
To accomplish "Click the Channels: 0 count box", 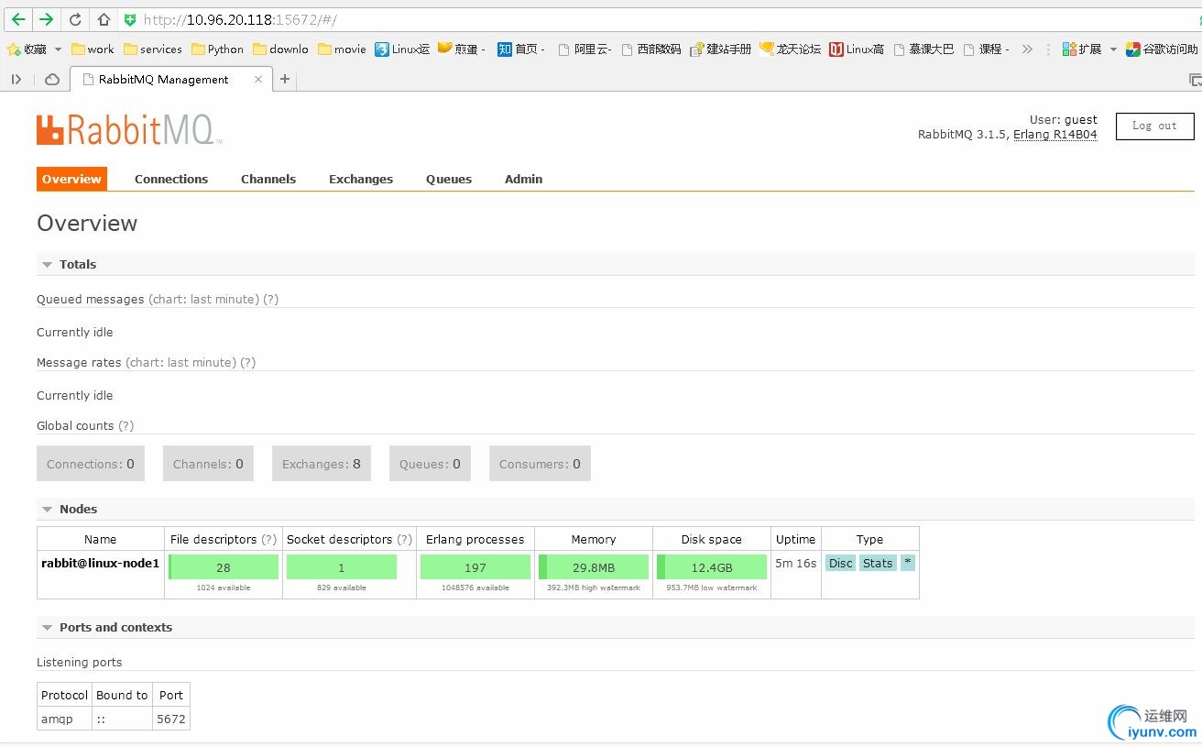I will pos(208,464).
